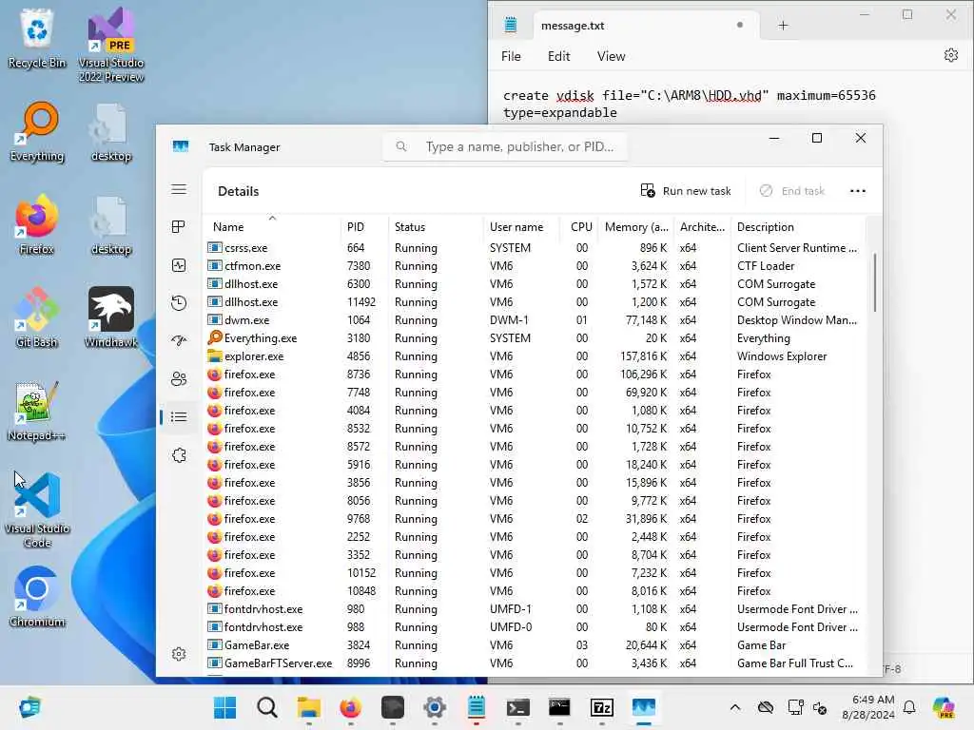Open Startup apps page in sidebar

(179, 341)
